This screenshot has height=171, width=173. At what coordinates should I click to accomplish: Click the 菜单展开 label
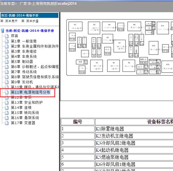click(x=11, y=21)
